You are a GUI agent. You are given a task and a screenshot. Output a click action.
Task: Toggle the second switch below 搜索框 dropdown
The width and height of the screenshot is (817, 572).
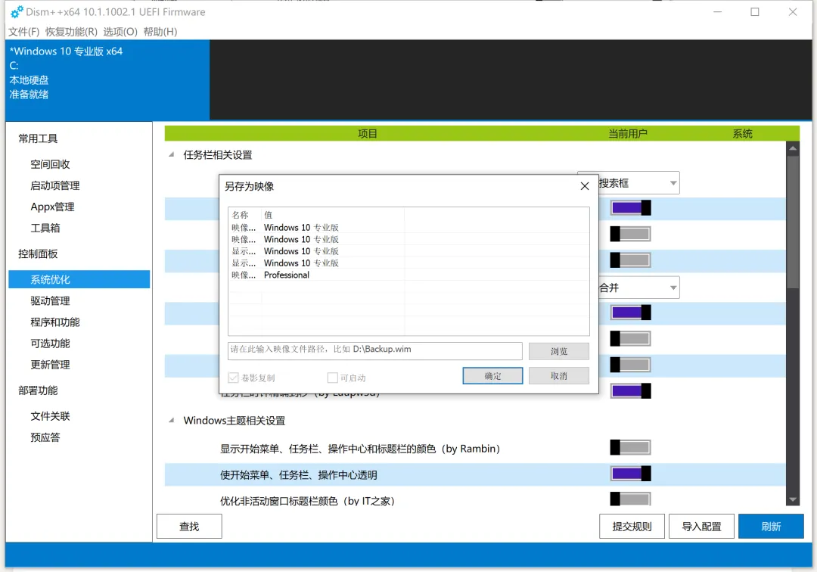point(630,234)
